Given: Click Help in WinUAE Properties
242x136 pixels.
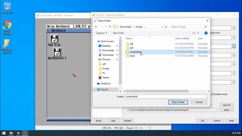Looking at the screenshot, I should (231, 121).
